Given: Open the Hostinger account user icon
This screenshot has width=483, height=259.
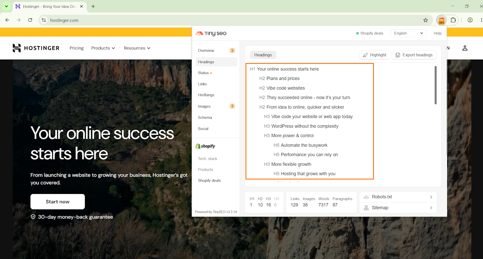Looking at the screenshot, I should (x=465, y=48).
